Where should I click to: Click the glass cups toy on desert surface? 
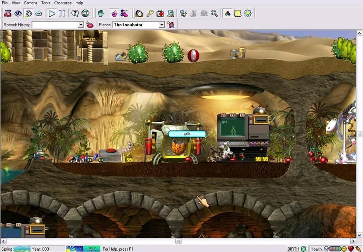(238, 53)
